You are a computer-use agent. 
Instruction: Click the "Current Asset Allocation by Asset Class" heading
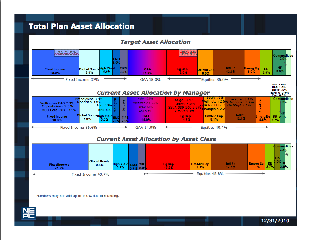[x=156, y=139]
